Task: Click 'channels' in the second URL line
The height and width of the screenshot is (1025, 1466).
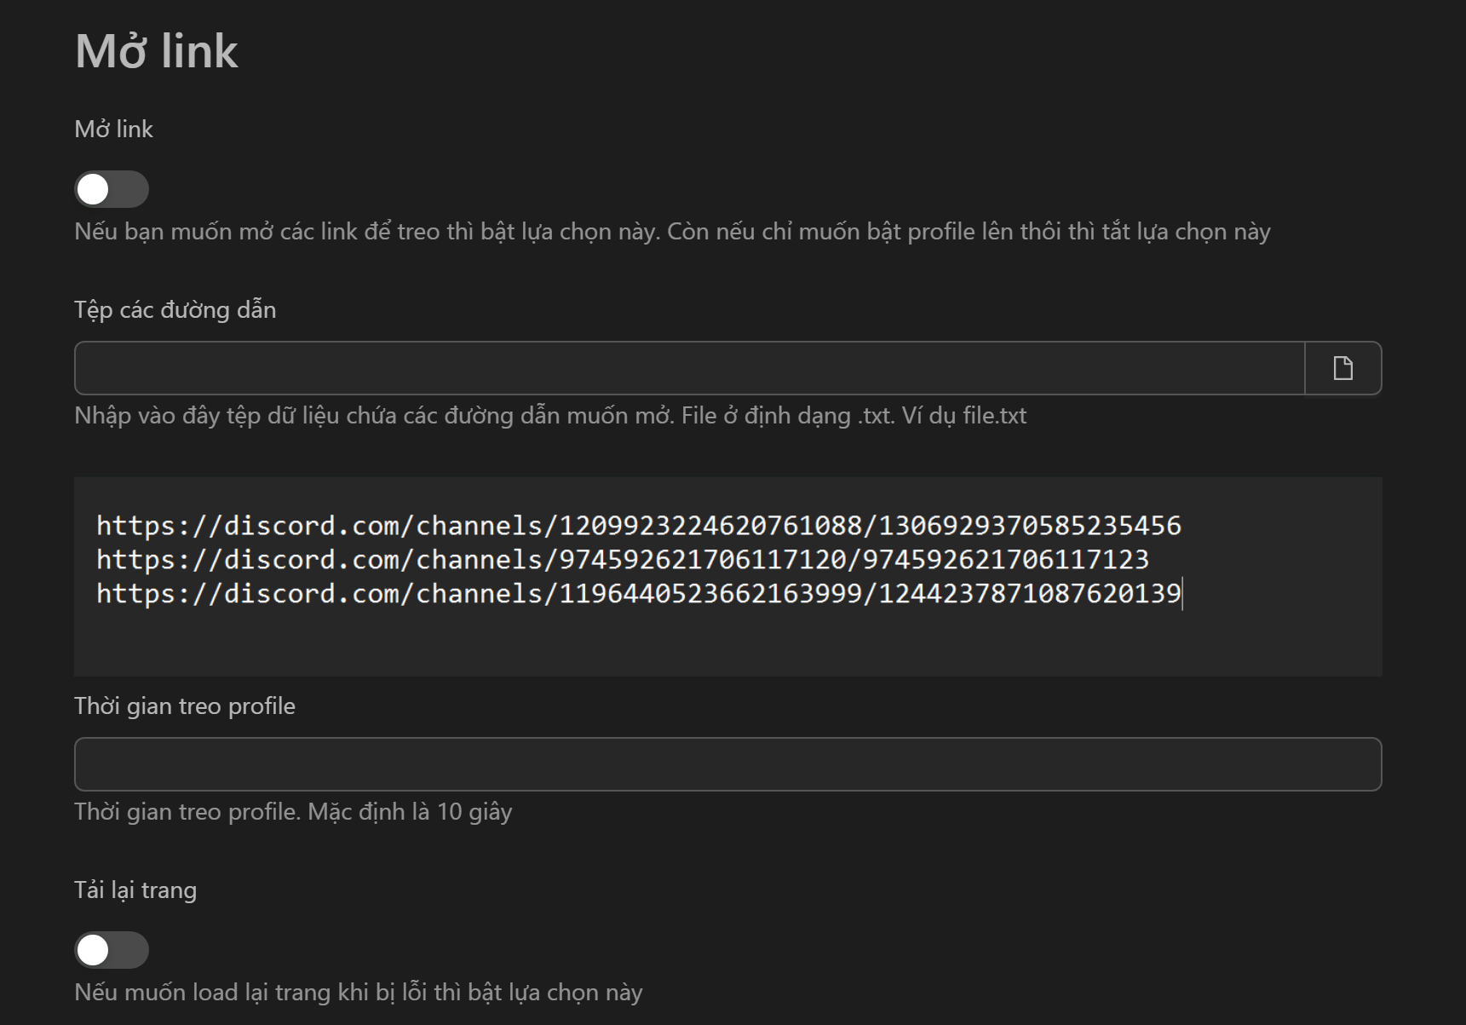Action: pyautogui.click(x=479, y=560)
